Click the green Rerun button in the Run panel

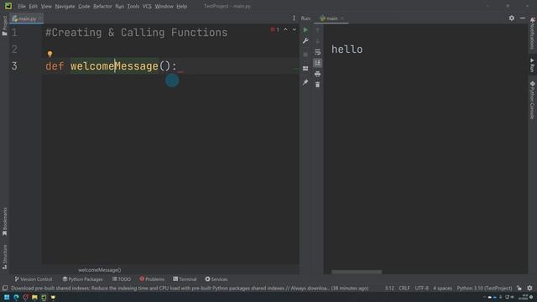coord(305,30)
